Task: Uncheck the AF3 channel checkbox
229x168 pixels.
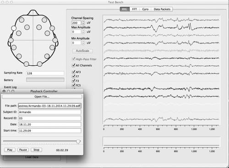Action: pos(73,72)
